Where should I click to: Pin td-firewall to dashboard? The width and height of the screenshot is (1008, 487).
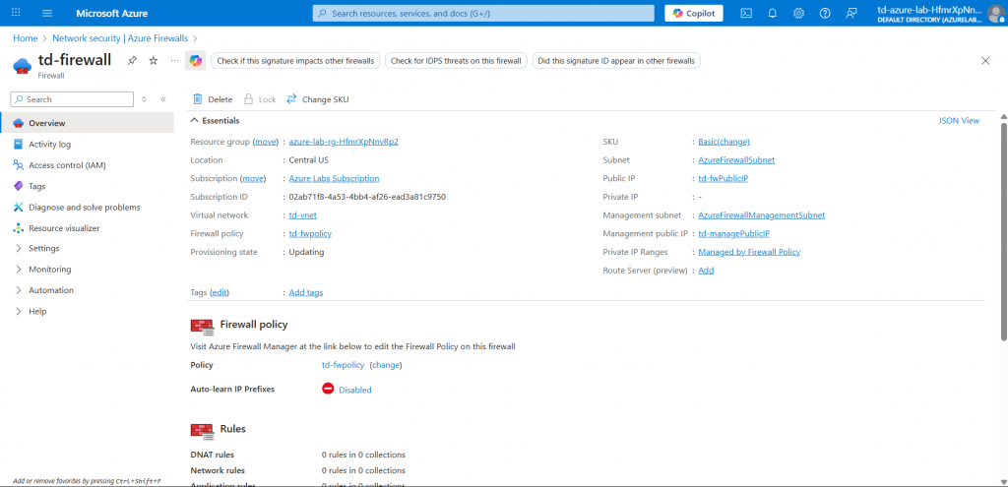coord(132,60)
